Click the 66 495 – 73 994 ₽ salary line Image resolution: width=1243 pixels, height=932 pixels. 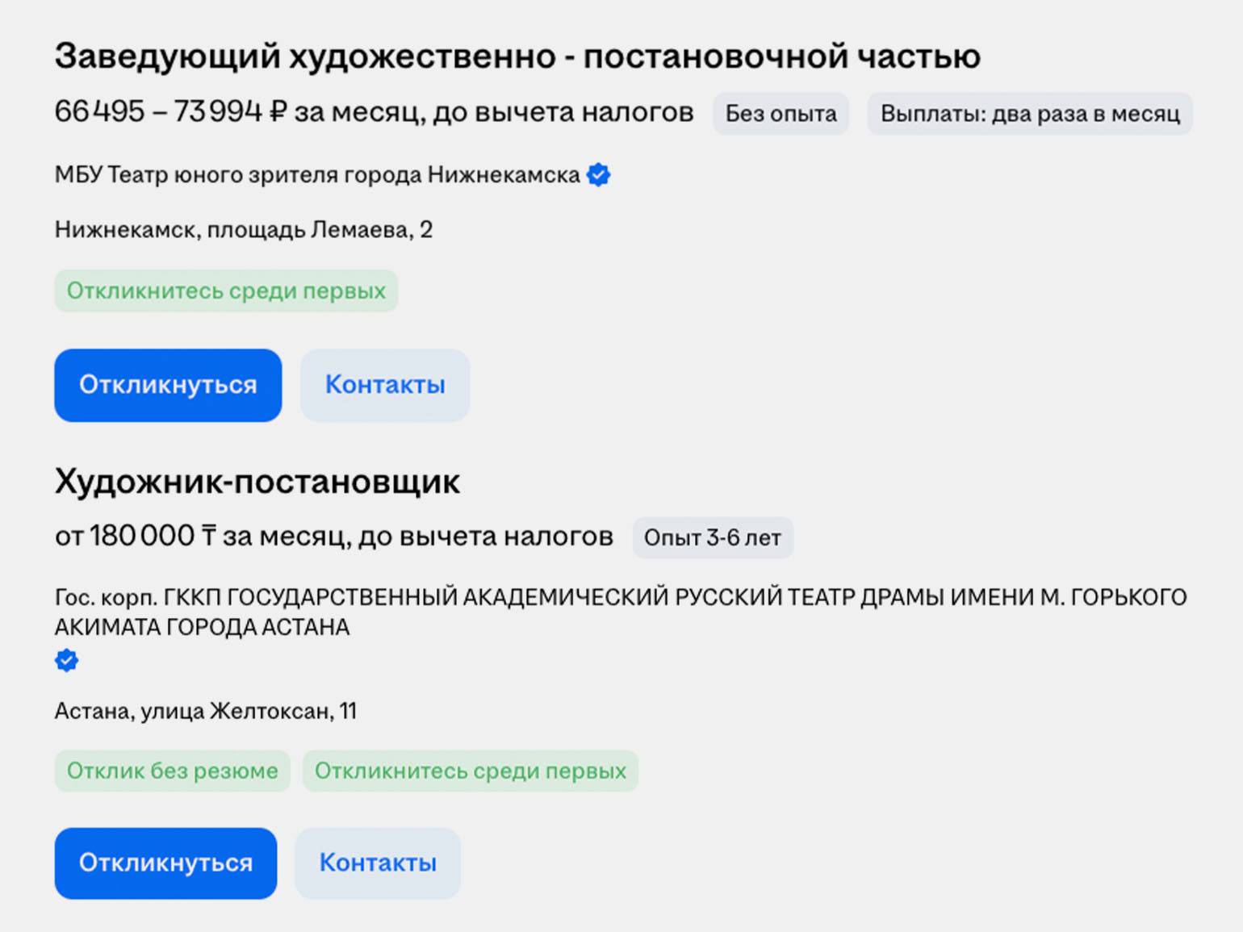click(373, 112)
